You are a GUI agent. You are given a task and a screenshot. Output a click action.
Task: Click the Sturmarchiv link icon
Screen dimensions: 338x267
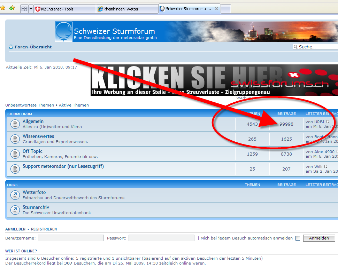point(15,210)
